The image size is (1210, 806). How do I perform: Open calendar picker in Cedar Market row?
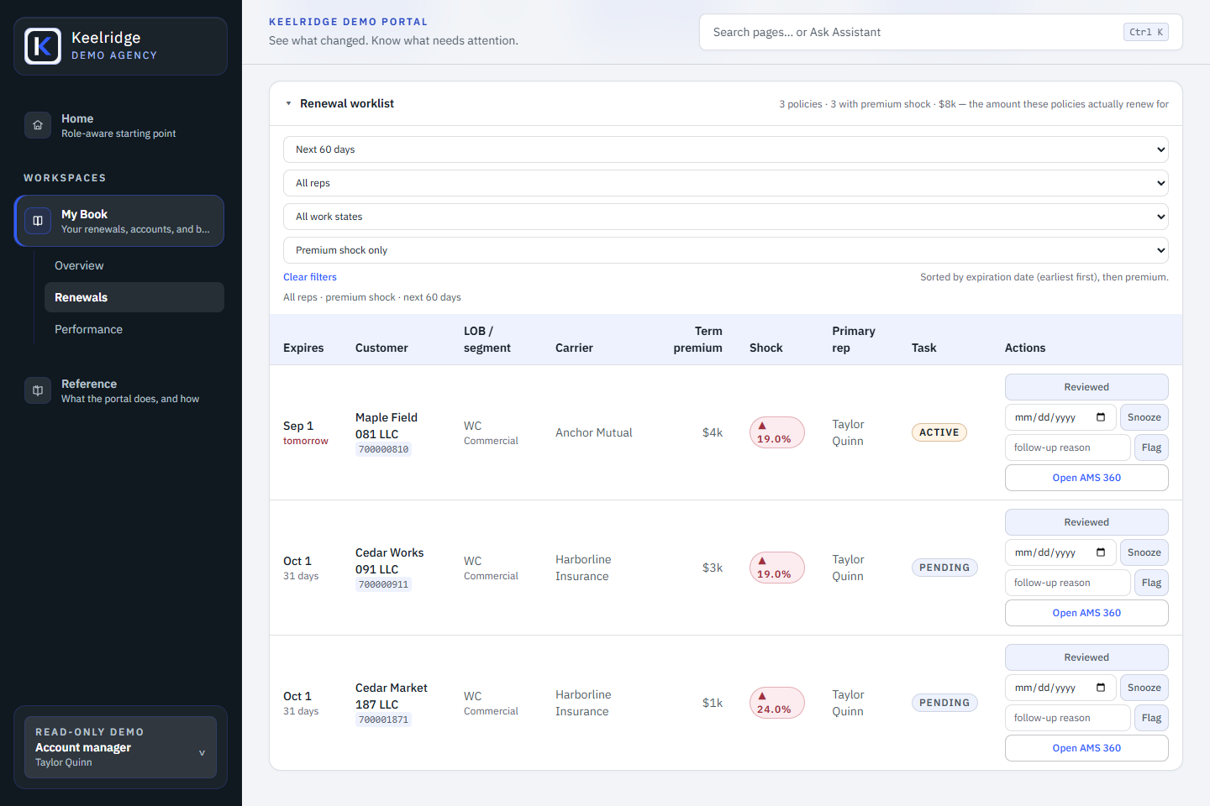pos(1101,688)
